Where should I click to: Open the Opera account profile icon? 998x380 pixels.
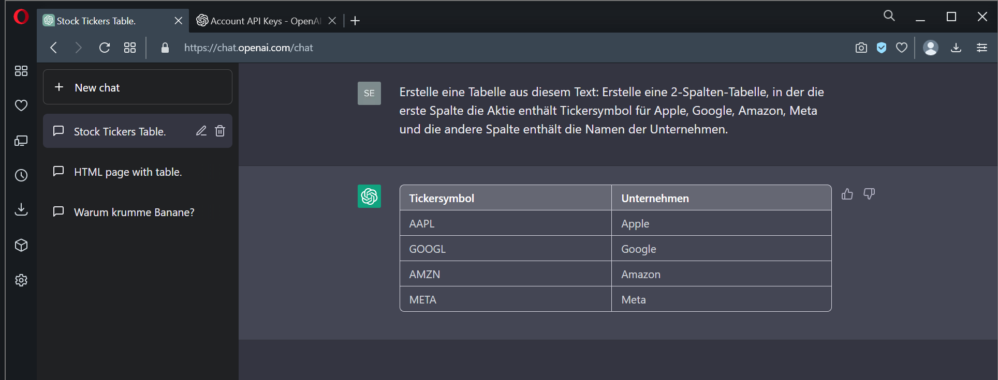click(931, 48)
